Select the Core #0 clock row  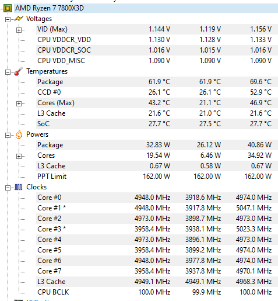[157, 198]
